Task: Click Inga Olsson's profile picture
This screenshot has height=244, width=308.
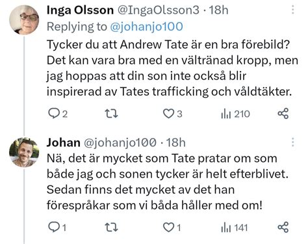Action: pyautogui.click(x=24, y=20)
